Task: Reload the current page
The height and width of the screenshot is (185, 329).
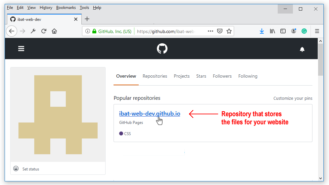Action: pyautogui.click(x=44, y=31)
